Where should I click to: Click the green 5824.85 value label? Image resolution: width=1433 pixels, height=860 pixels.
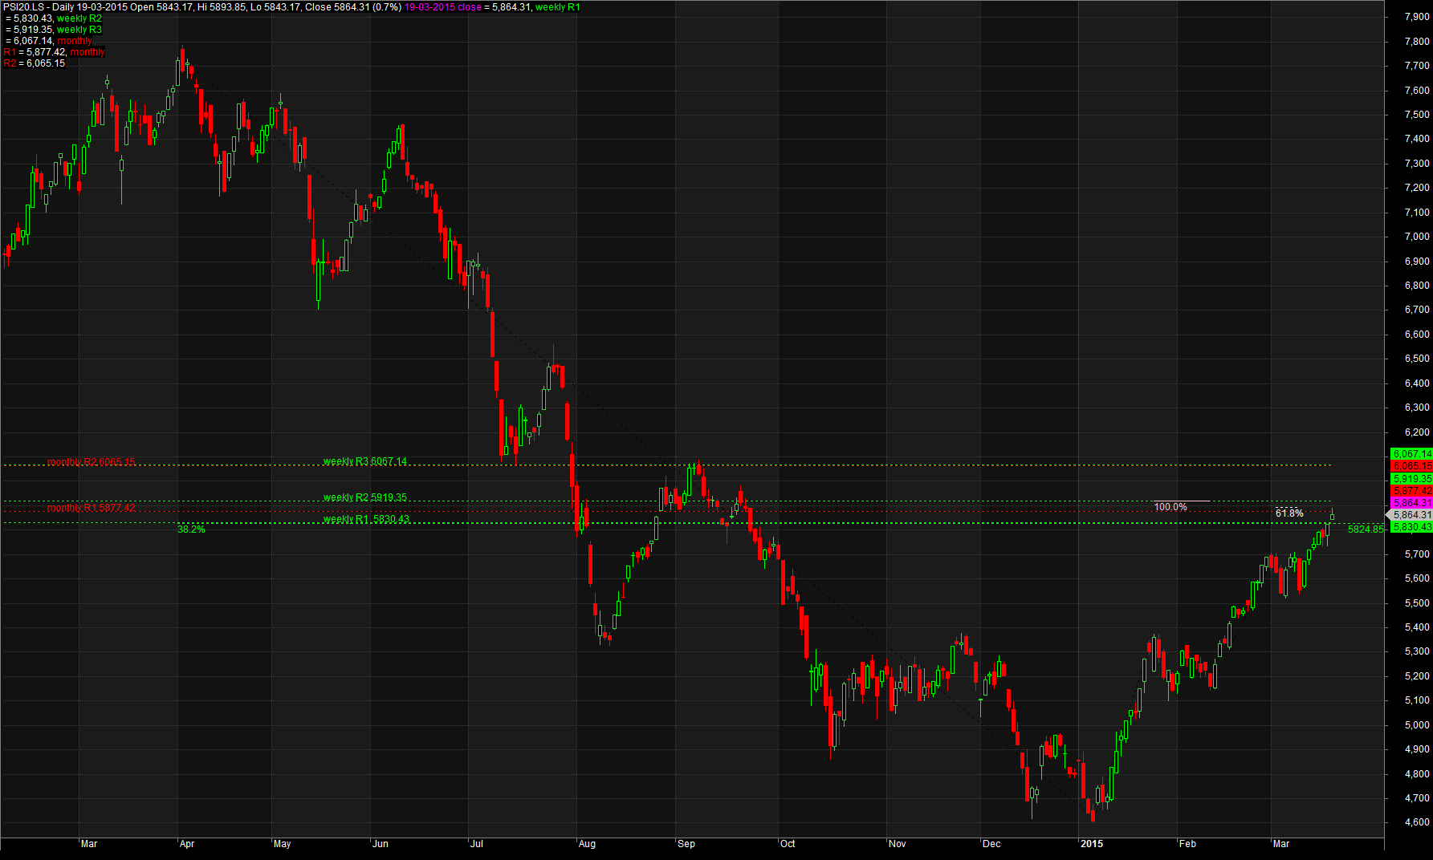point(1366,529)
